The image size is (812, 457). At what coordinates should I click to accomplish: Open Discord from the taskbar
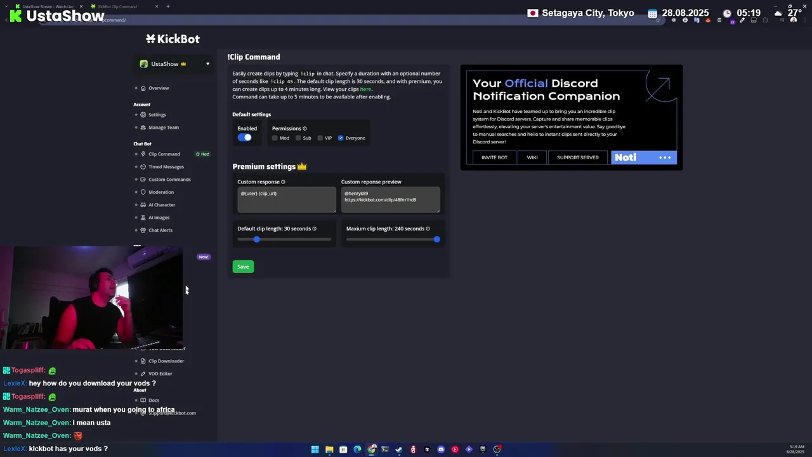pyautogui.click(x=441, y=449)
